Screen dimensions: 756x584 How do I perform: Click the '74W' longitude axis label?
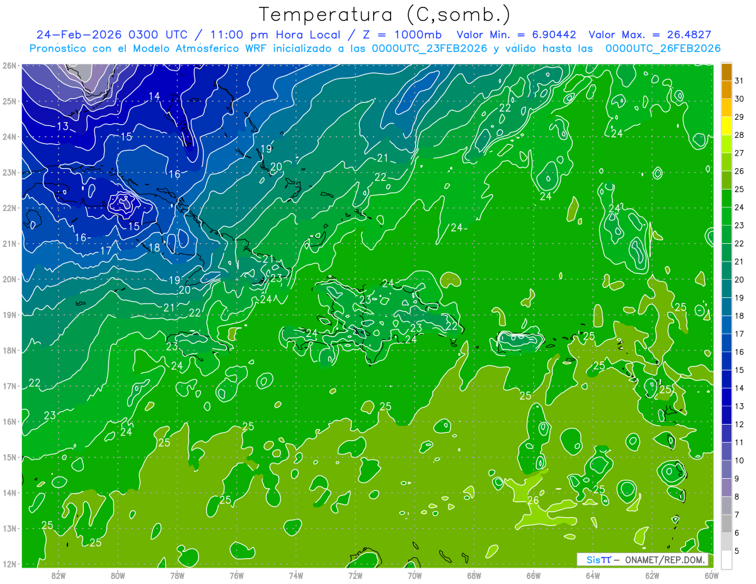(295, 576)
